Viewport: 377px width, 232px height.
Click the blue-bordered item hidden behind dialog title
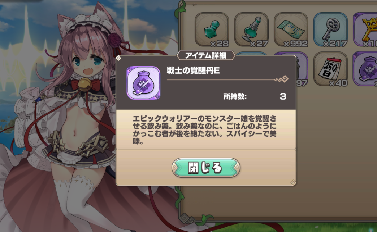click(251, 54)
